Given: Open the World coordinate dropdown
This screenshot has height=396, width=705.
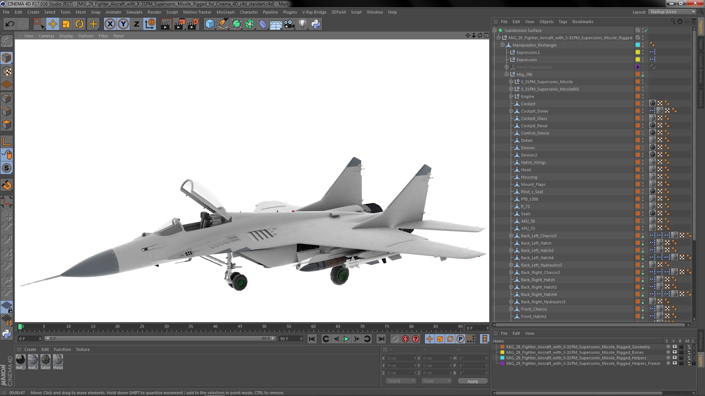Looking at the screenshot, I should (x=401, y=381).
